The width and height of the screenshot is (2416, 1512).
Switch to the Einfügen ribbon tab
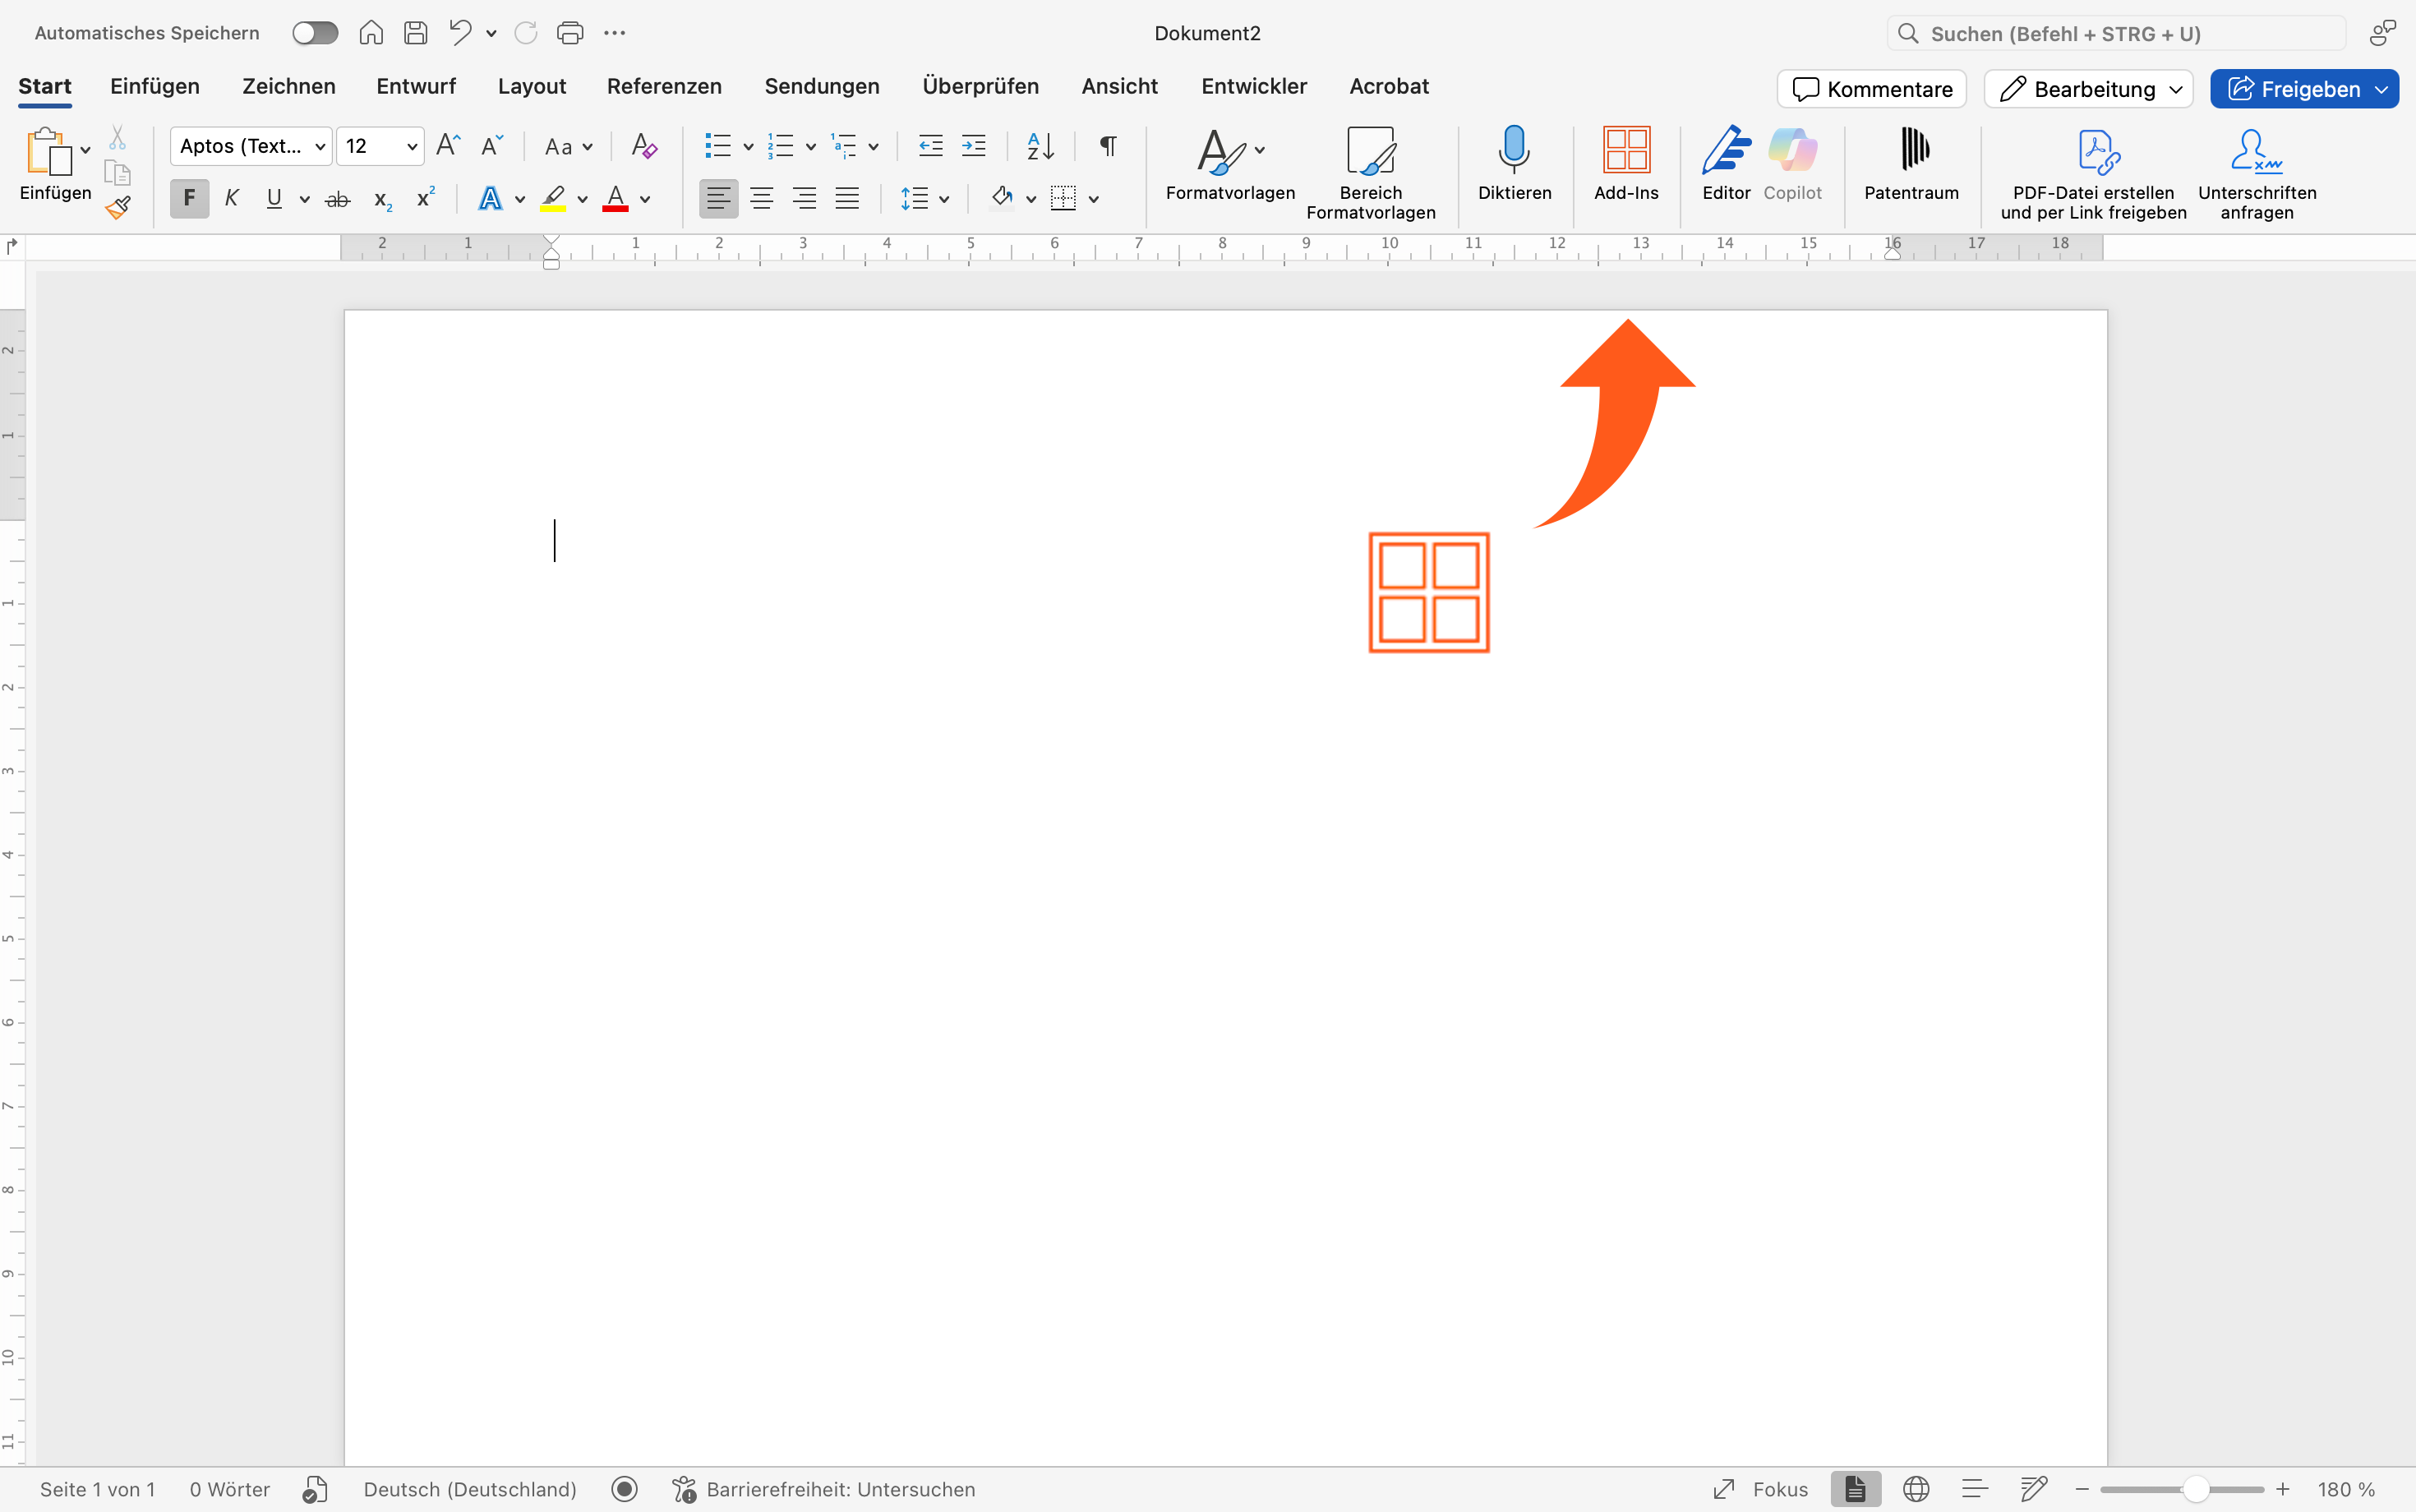(x=155, y=86)
